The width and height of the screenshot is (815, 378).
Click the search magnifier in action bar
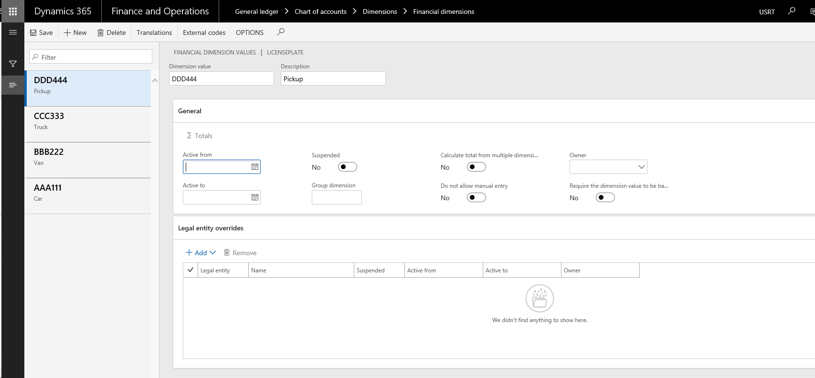pos(281,32)
